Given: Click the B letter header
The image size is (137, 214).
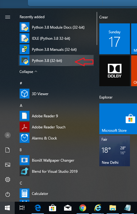Looking at the screenshot, I should pos(21,150).
